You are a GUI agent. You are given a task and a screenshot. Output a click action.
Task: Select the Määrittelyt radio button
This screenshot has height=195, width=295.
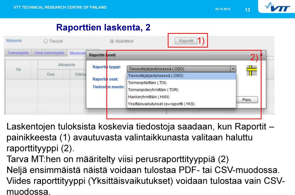tap(112, 41)
